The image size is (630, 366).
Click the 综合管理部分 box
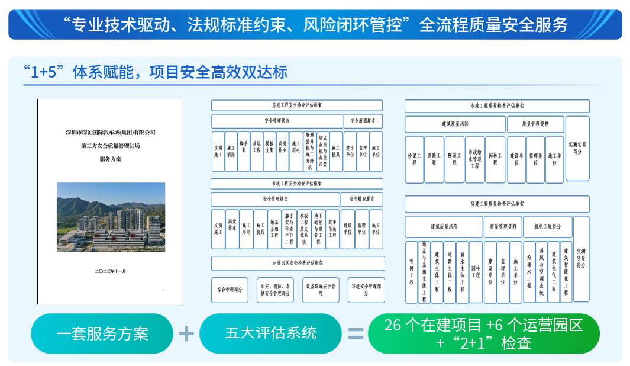click(x=230, y=290)
